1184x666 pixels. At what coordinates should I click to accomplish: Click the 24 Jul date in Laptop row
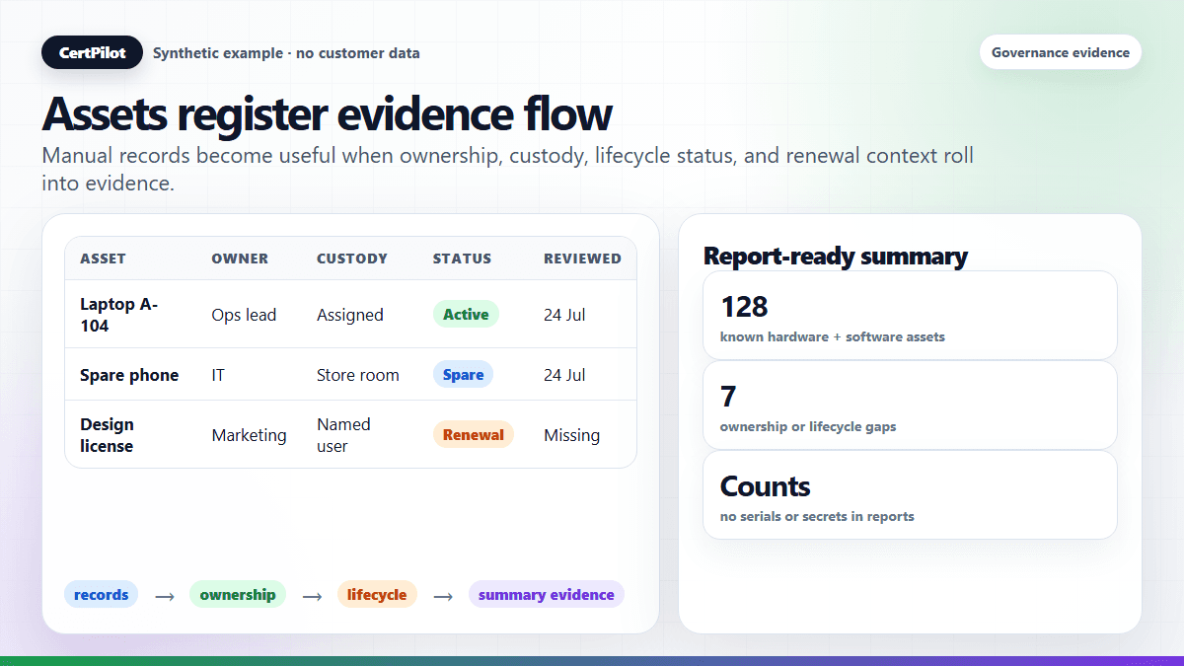(x=564, y=315)
